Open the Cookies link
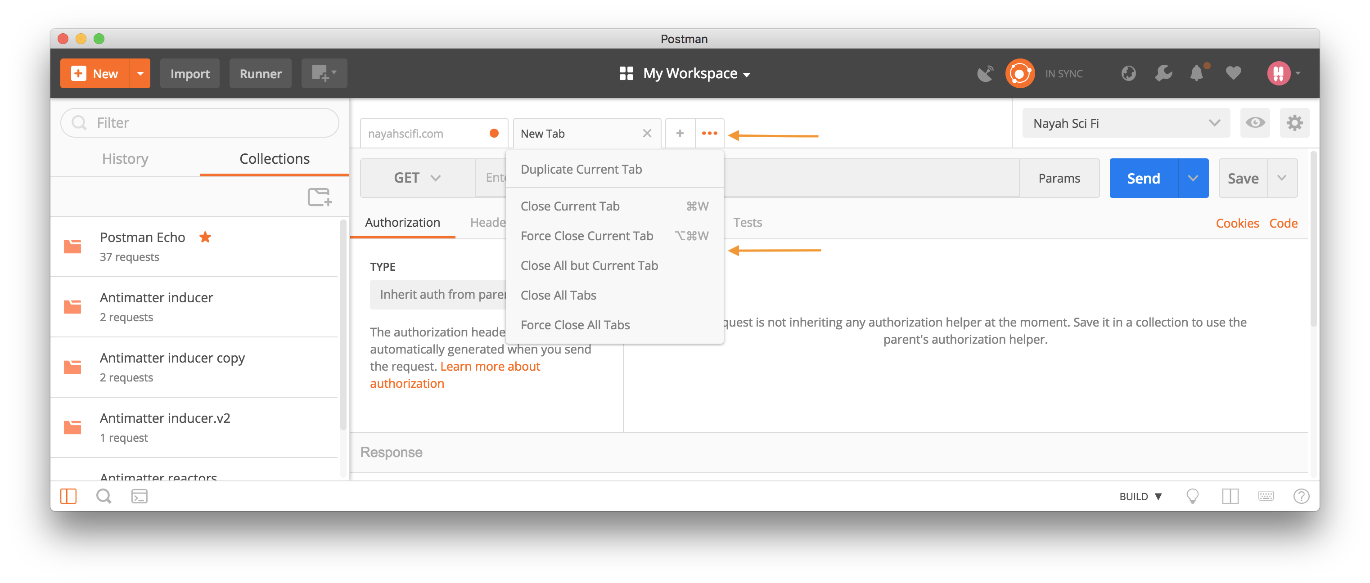 point(1237,223)
